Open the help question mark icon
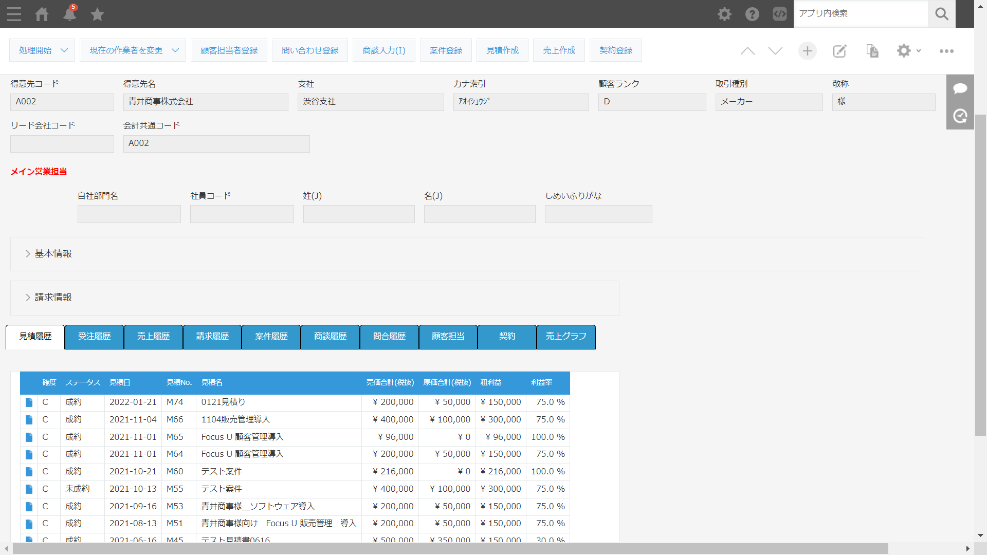This screenshot has width=987, height=555. pyautogui.click(x=752, y=14)
